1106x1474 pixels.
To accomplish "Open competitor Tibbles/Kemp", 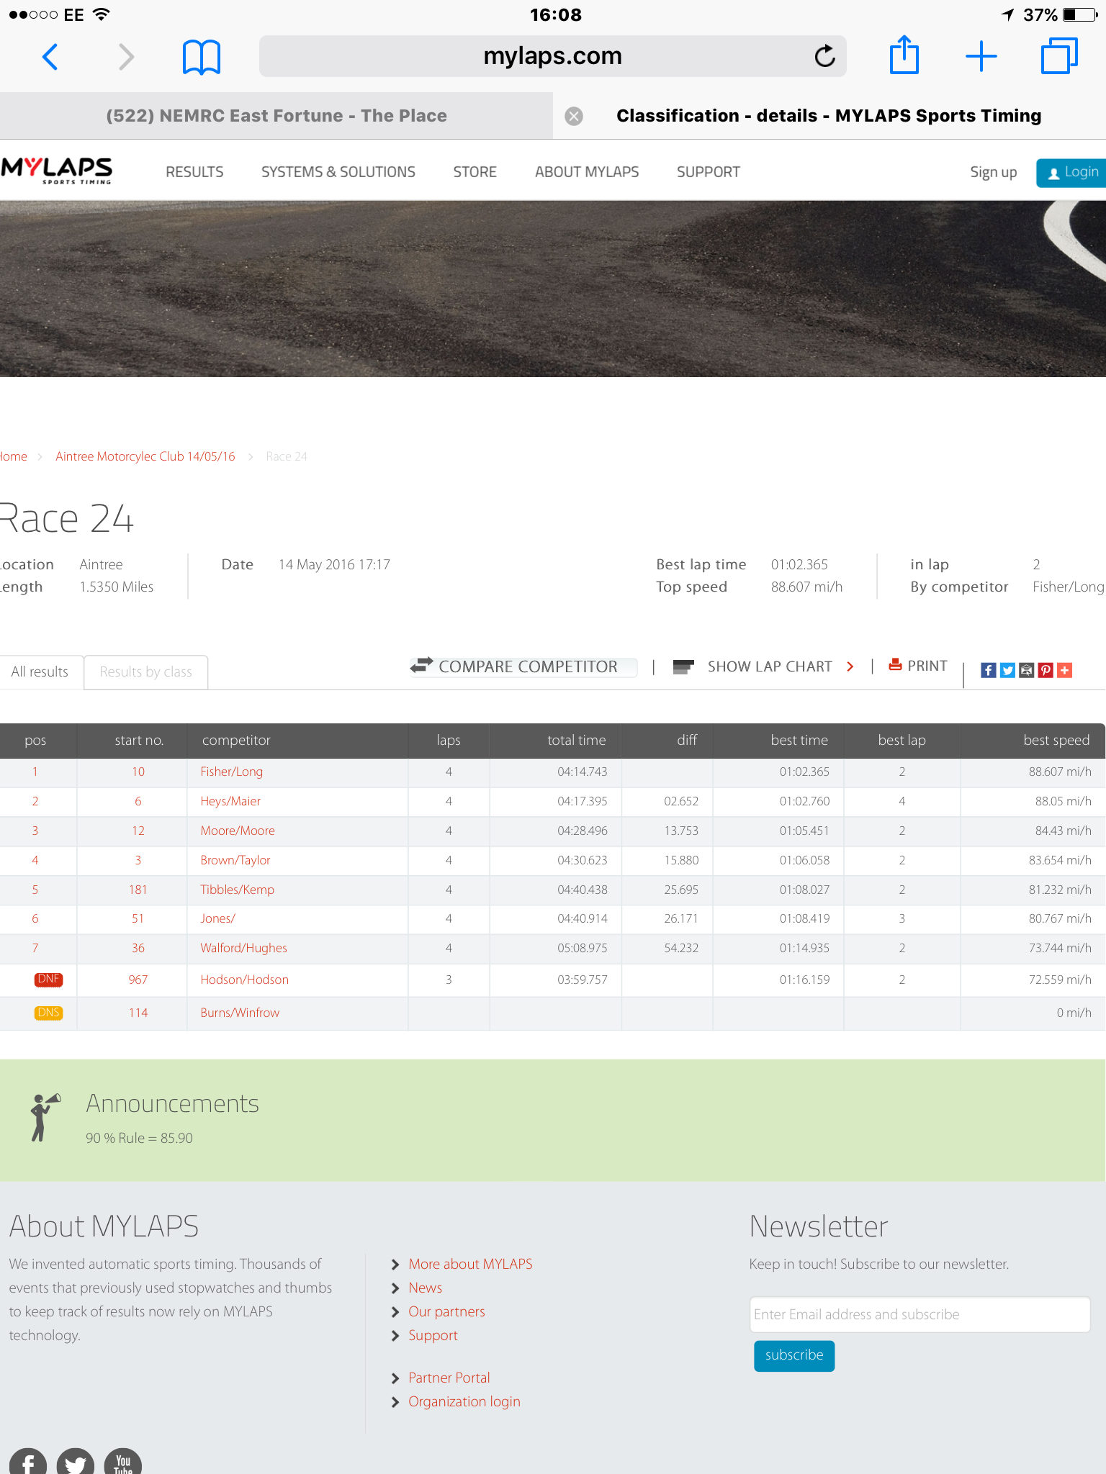I will [237, 890].
